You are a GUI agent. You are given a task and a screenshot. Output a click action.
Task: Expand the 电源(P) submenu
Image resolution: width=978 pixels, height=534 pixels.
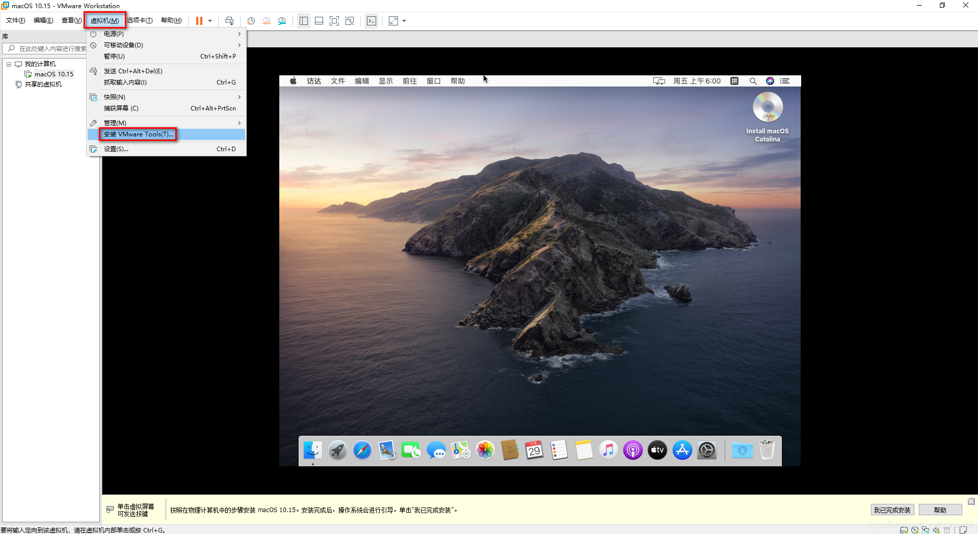[167, 34]
